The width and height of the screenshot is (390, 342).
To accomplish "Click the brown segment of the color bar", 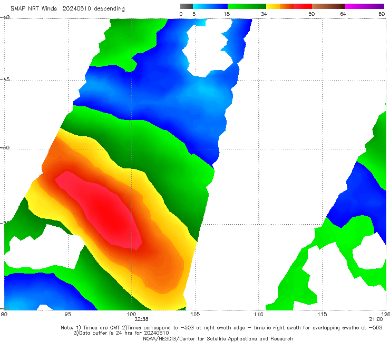I will coord(328,6).
